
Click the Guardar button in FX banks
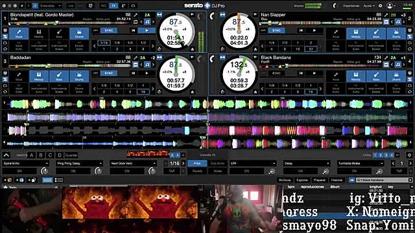pos(71,155)
